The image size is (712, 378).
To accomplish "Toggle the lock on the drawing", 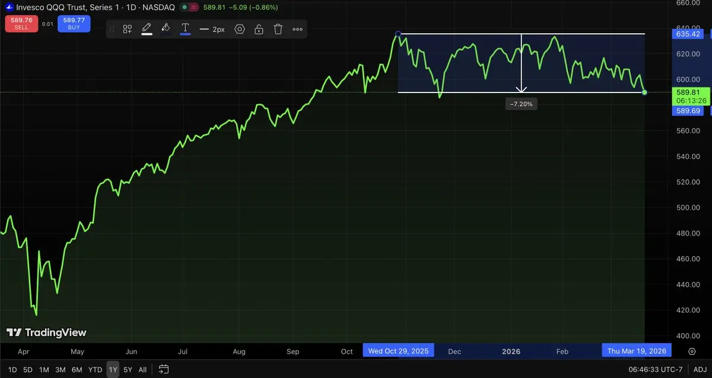I will 259,29.
